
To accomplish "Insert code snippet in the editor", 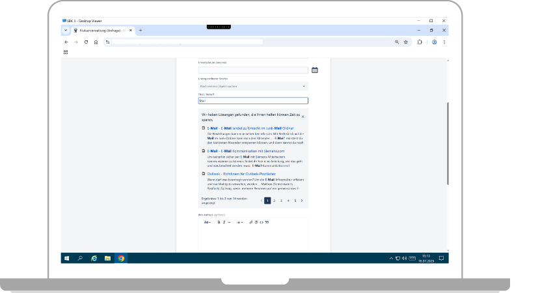I will click(262, 223).
